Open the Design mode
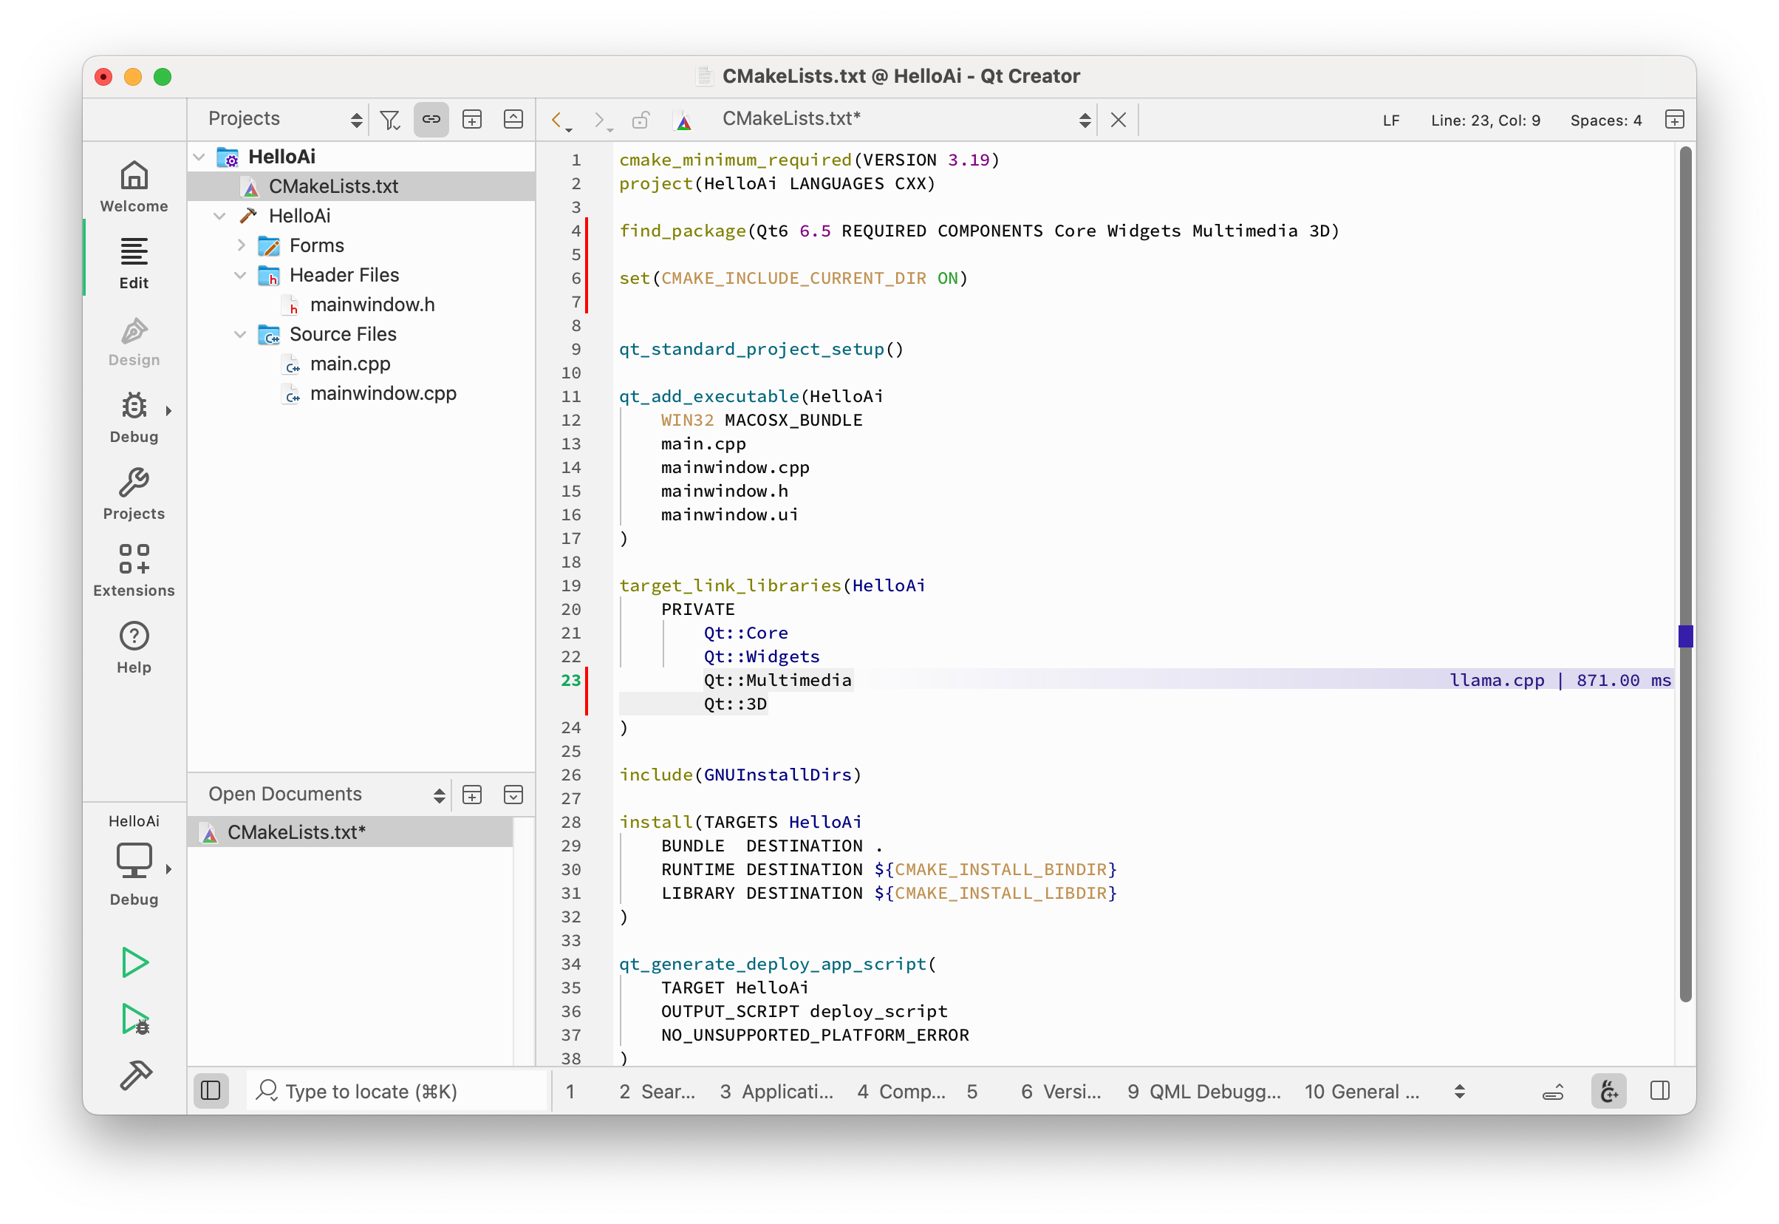The height and width of the screenshot is (1224, 1779). click(x=134, y=341)
